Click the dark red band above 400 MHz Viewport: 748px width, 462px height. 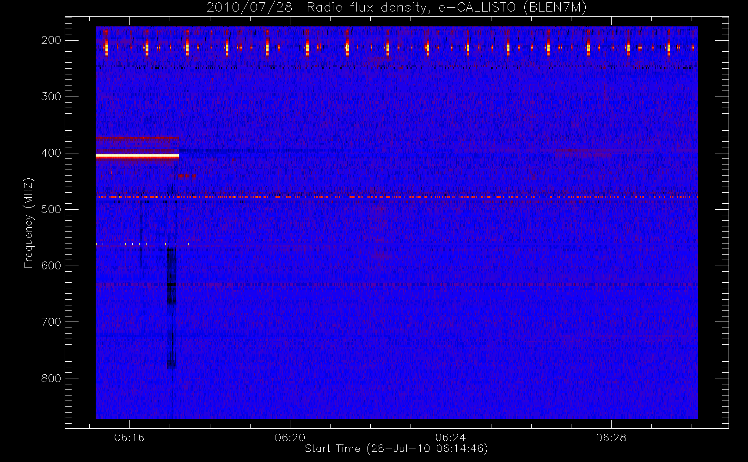137,137
